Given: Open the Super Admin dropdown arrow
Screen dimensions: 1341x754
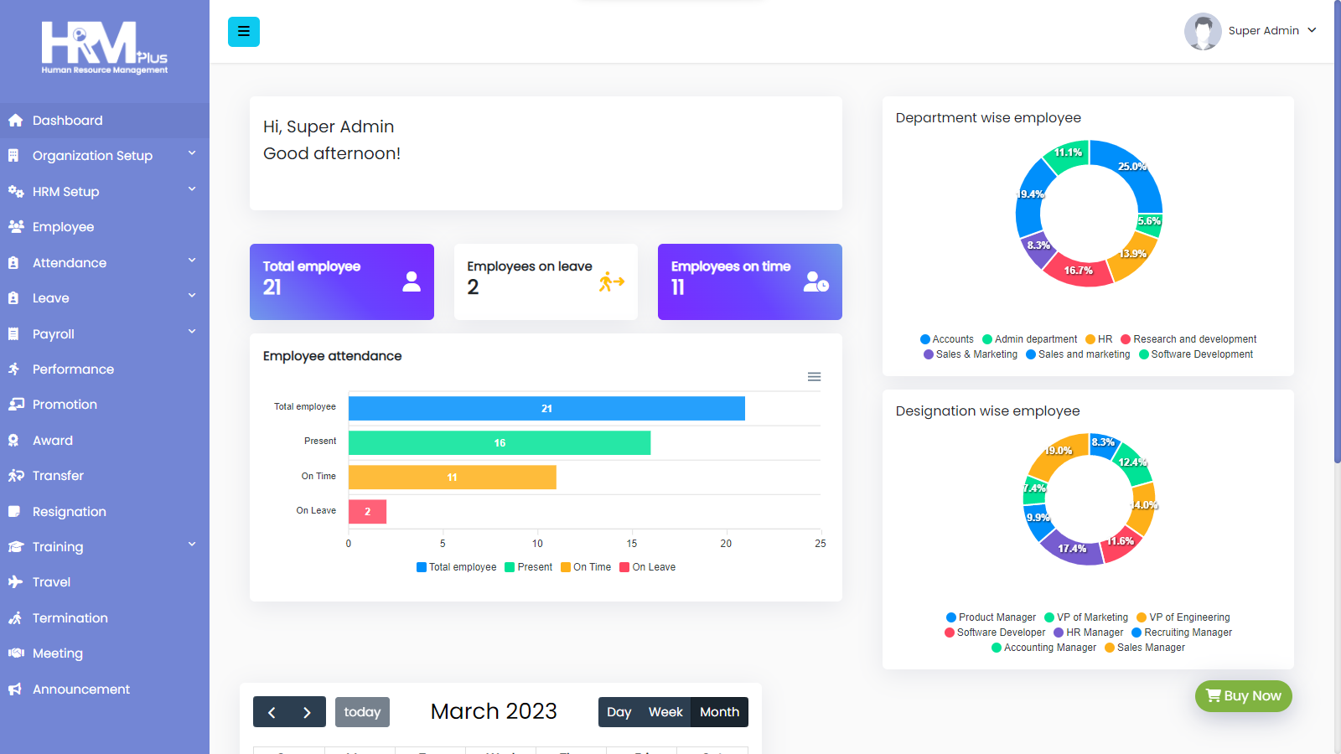Looking at the screenshot, I should (1312, 30).
